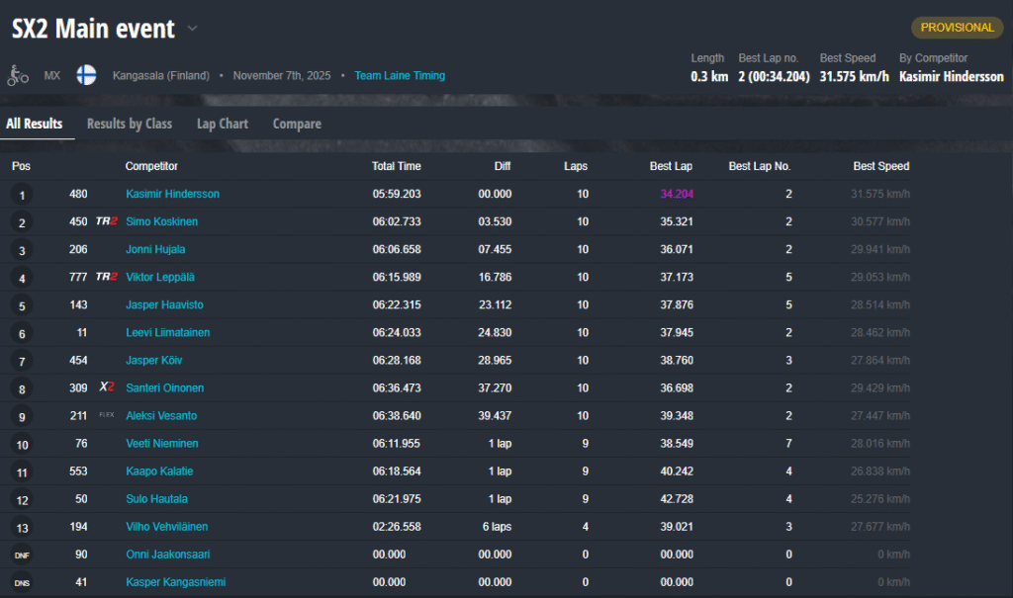This screenshot has height=598, width=1013.
Task: Click the DNF status badge
Action: pos(21,555)
